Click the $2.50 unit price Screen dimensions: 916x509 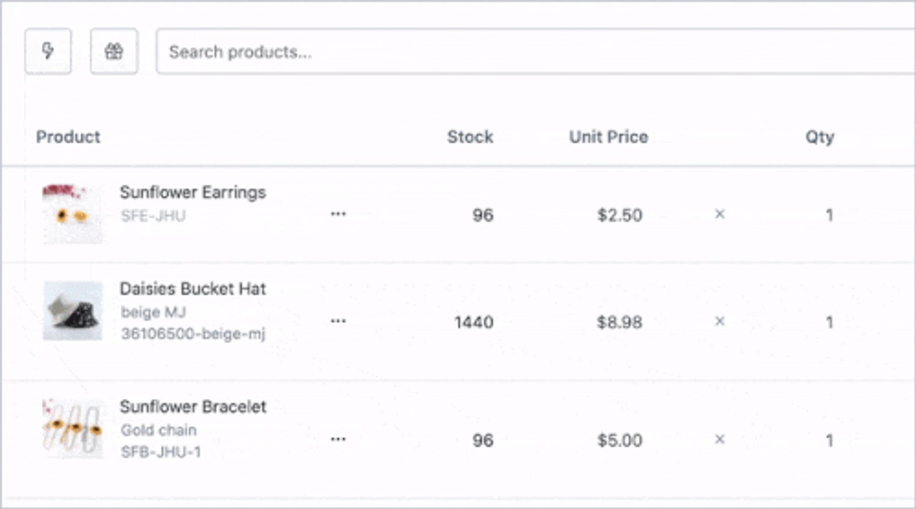[620, 215]
